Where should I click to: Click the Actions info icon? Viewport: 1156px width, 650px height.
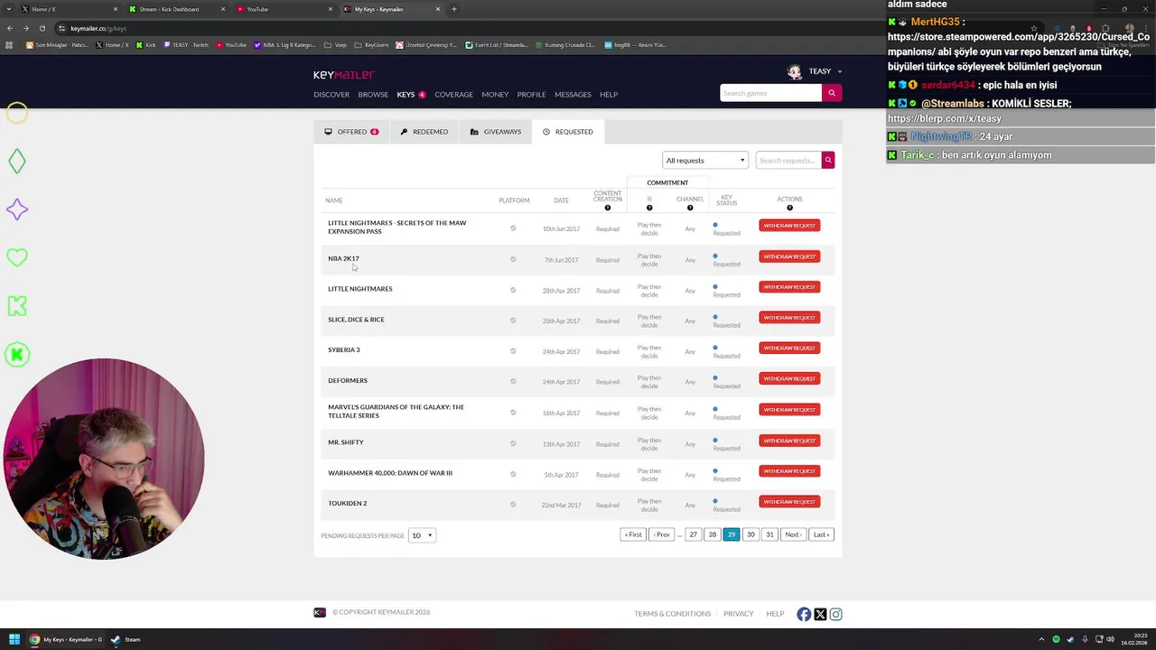click(x=789, y=208)
